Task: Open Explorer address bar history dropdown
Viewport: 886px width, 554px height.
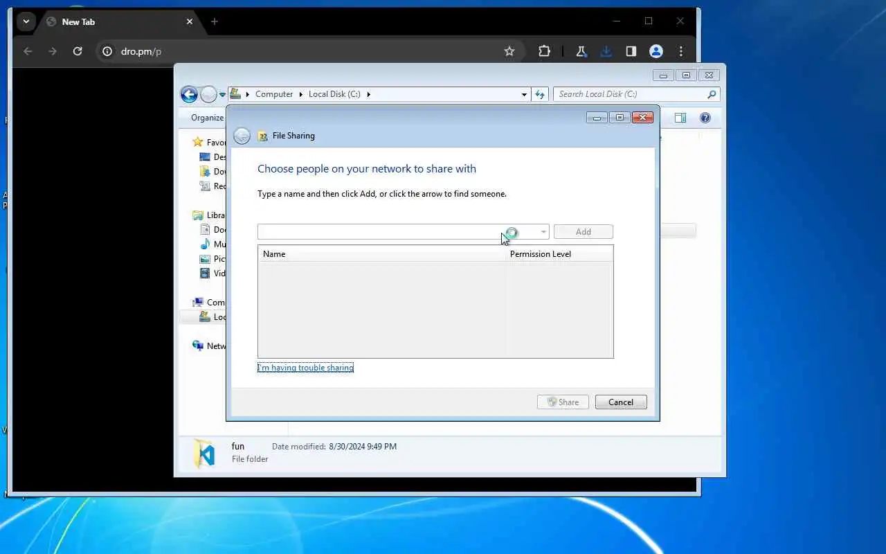Action: [524, 94]
